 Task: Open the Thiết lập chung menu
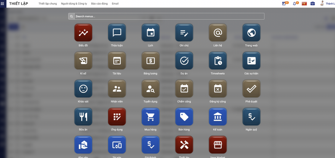(48, 4)
